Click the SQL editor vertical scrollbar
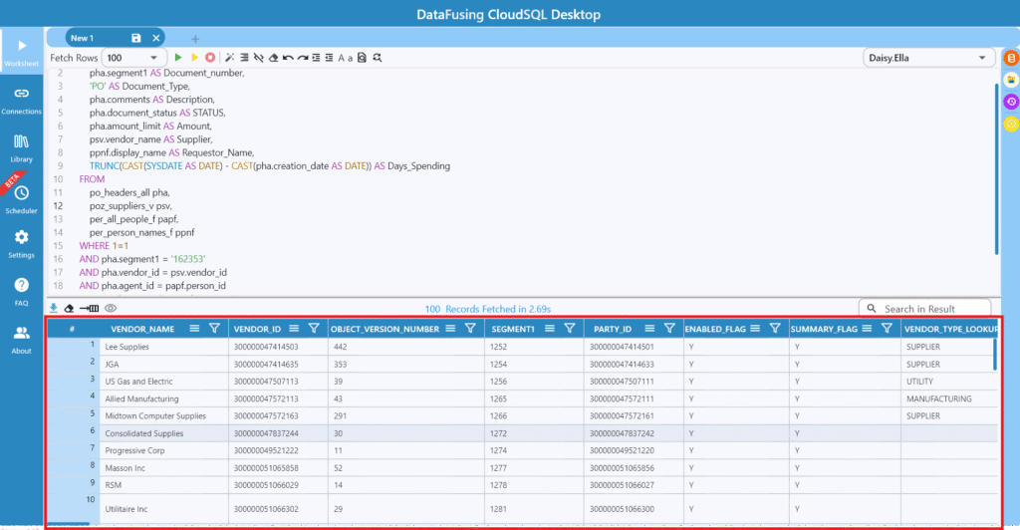The width and height of the screenshot is (1020, 530). tap(996, 169)
